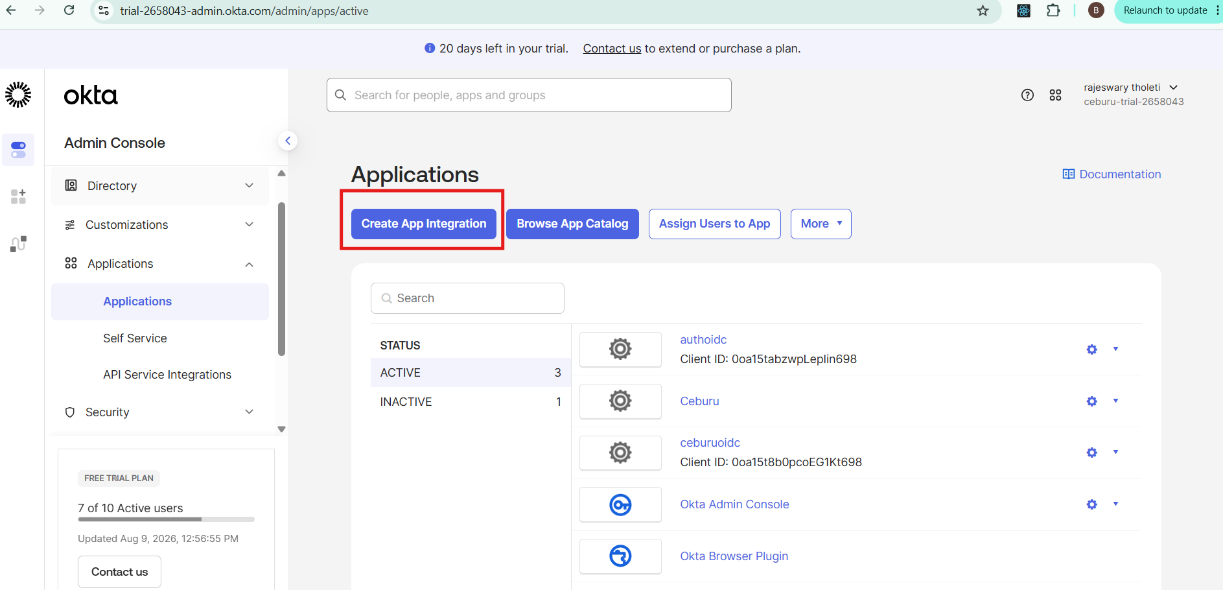Open the dropdown arrow for authoidc row
1223x590 pixels.
(x=1115, y=349)
